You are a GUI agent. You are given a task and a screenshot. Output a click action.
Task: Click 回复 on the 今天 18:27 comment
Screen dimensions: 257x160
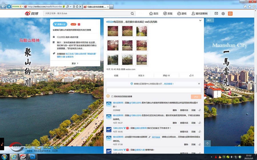click(x=193, y=123)
